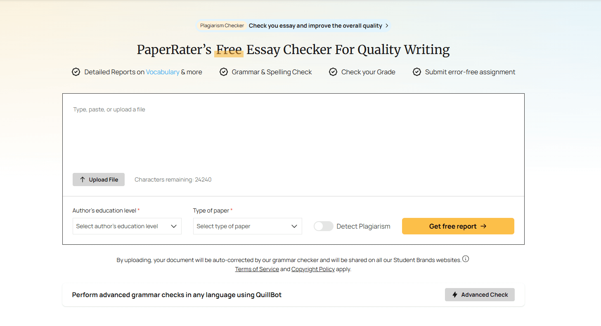Click the Plagiarism Checker badge label

click(x=222, y=26)
